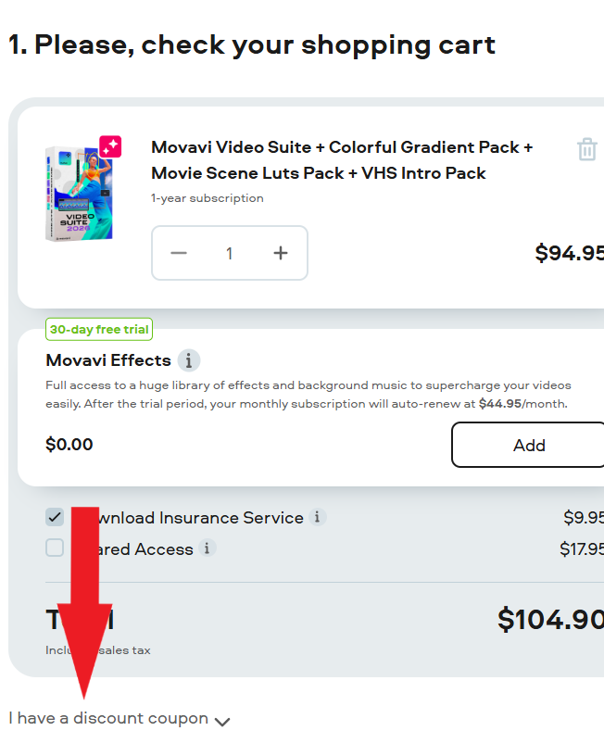Click the info icon next to Movavi Effects
Image resolution: width=604 pixels, height=756 pixels.
point(189,361)
